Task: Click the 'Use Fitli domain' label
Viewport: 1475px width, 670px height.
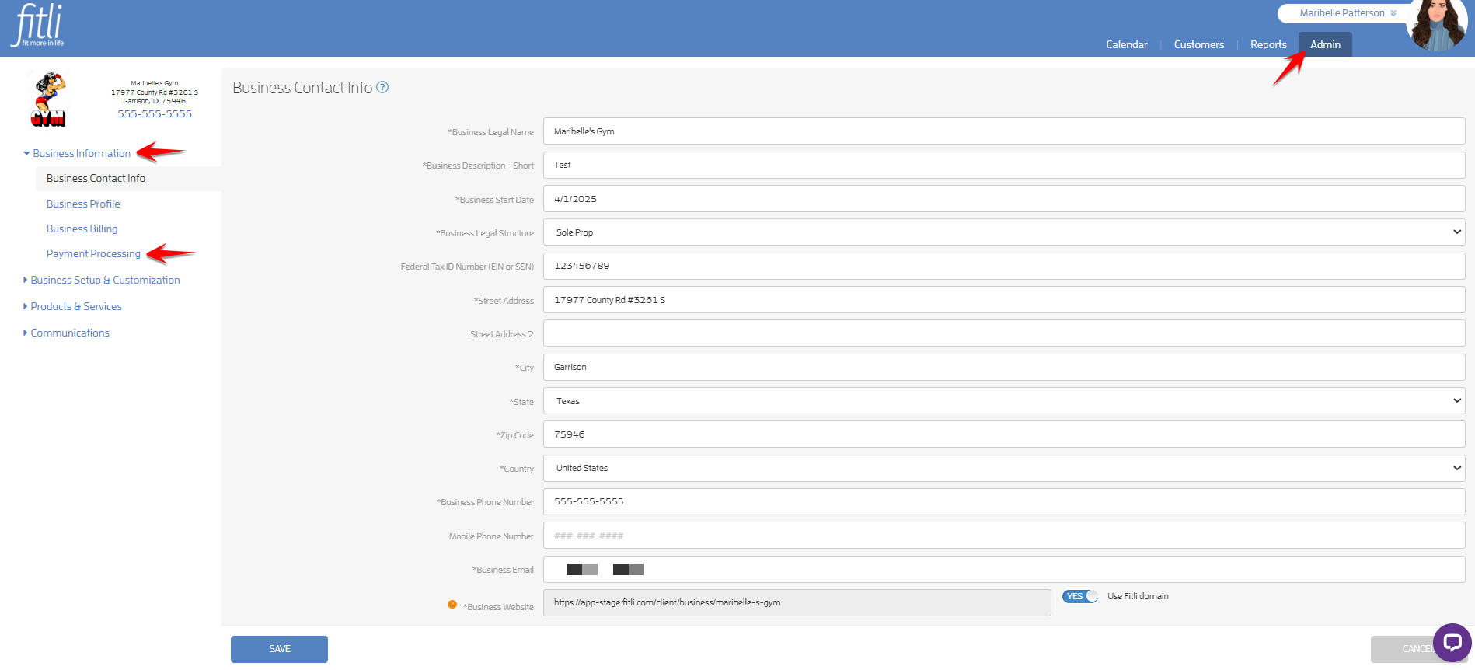Action: click(x=1138, y=596)
